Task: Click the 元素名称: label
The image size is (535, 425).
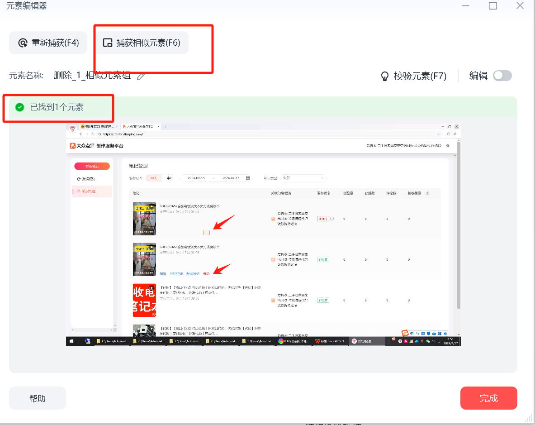Action: [26, 76]
